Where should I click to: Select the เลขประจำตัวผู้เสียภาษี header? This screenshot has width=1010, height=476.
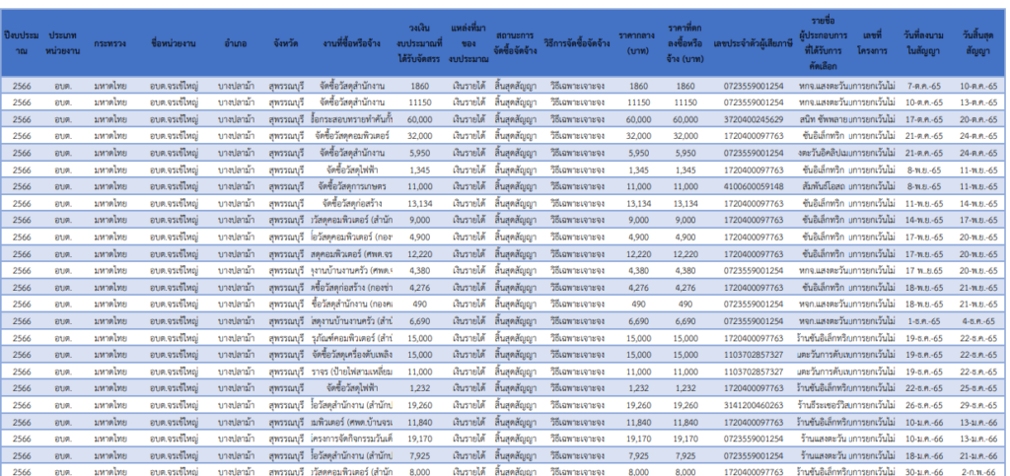point(753,43)
